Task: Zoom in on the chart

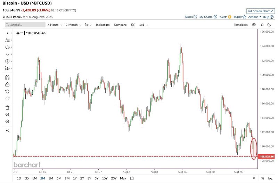Action: pyautogui.click(x=7, y=115)
